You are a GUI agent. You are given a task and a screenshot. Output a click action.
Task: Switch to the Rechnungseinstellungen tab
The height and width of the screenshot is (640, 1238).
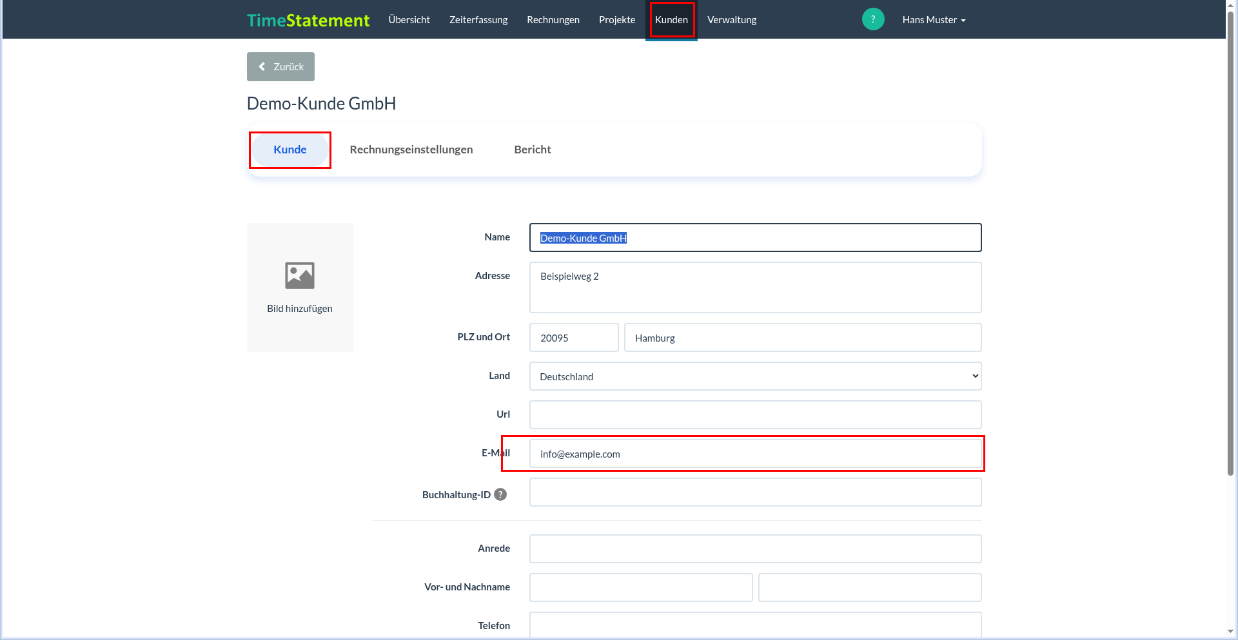click(411, 150)
